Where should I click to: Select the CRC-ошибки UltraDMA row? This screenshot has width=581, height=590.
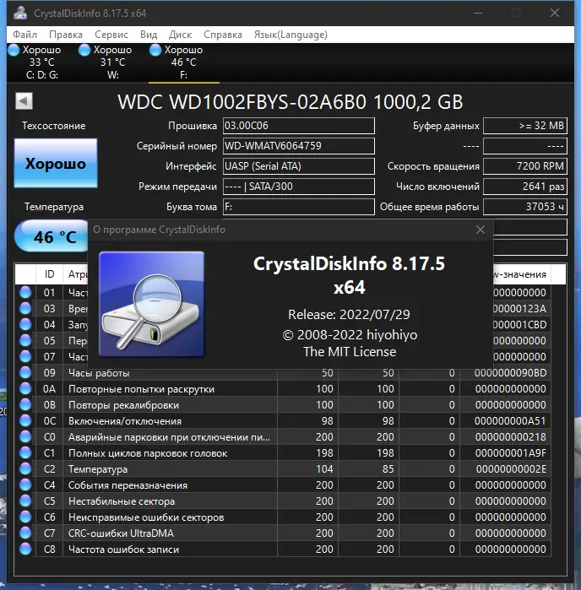tap(283, 533)
